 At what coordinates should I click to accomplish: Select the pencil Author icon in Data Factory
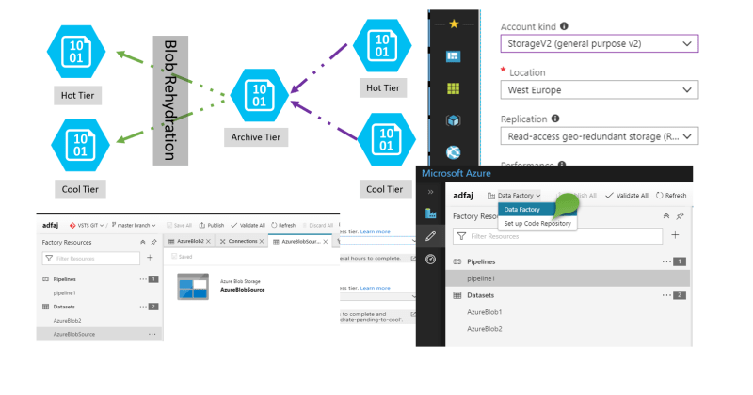[431, 235]
